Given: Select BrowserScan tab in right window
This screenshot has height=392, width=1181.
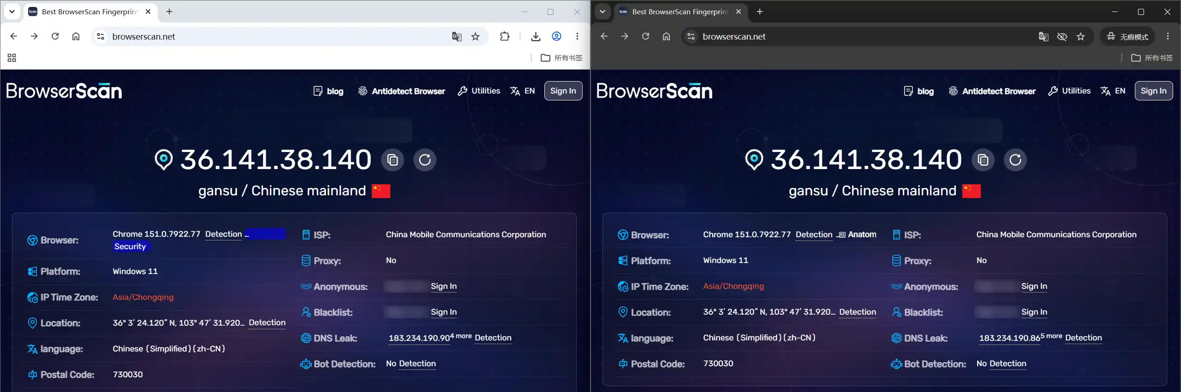Looking at the screenshot, I should tap(680, 12).
